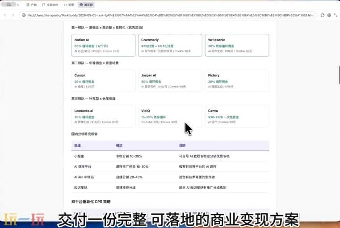
Task: Click the 说明 column header
Action: click(x=182, y=145)
